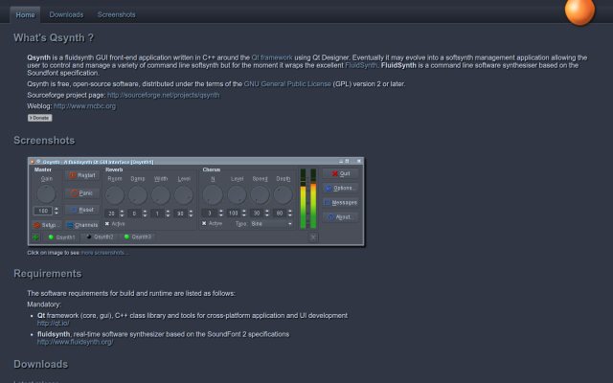Click the Reverb Damp knob

click(x=138, y=195)
